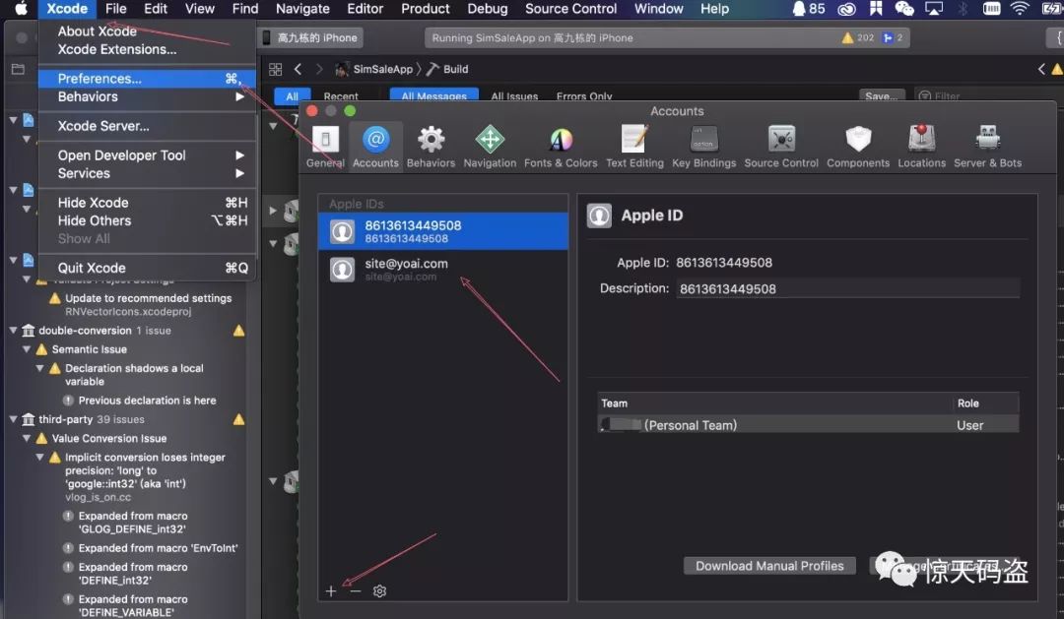Click warning count indicator 202
The height and width of the screenshot is (619, 1064).
pyautogui.click(x=858, y=38)
